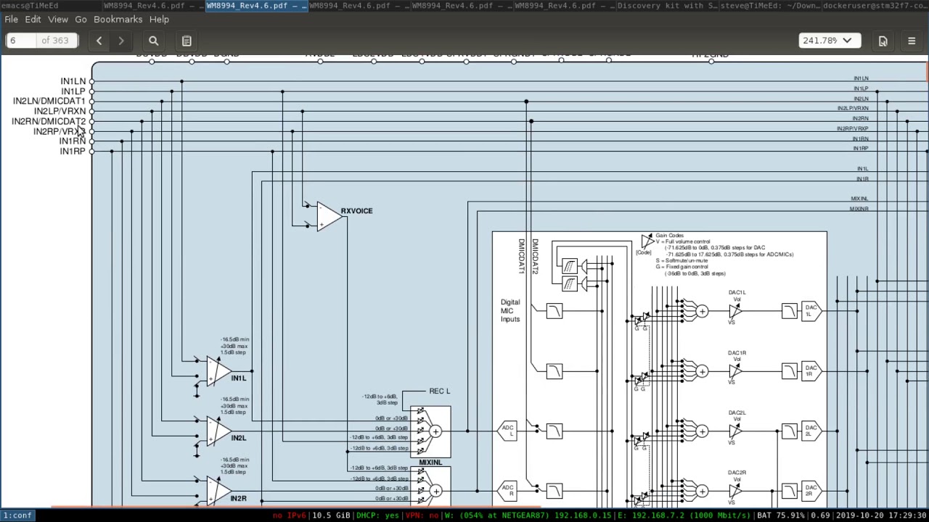
Task: Click the IN1L amplifier label
Action: coord(239,378)
